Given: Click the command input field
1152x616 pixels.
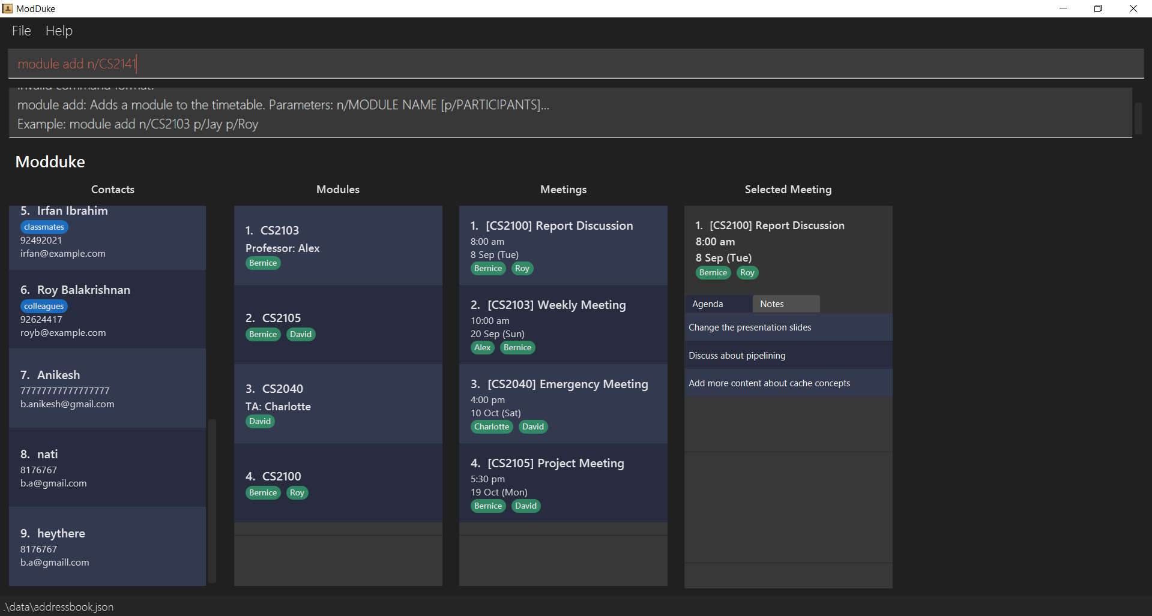Looking at the screenshot, I should [x=576, y=64].
